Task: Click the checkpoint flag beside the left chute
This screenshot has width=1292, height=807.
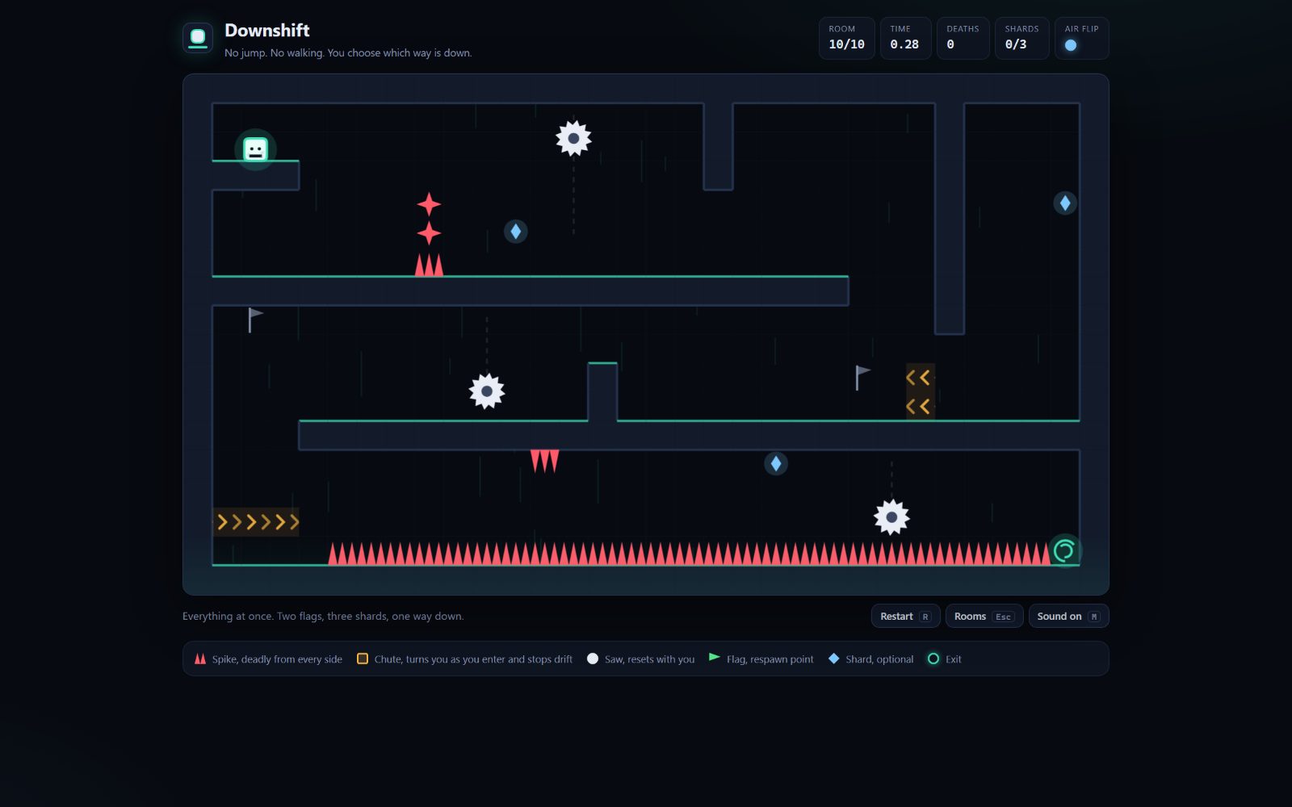Action: click(x=862, y=378)
